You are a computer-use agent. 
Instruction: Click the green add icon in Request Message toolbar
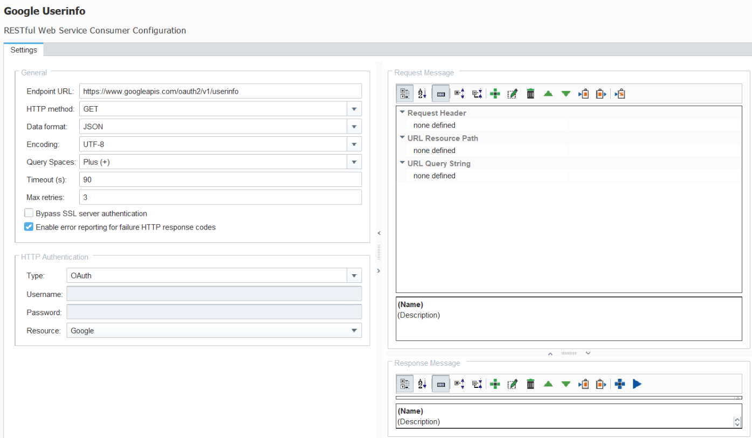(495, 94)
